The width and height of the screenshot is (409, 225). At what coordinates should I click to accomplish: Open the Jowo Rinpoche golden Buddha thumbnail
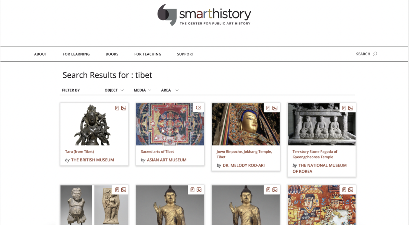(246, 124)
